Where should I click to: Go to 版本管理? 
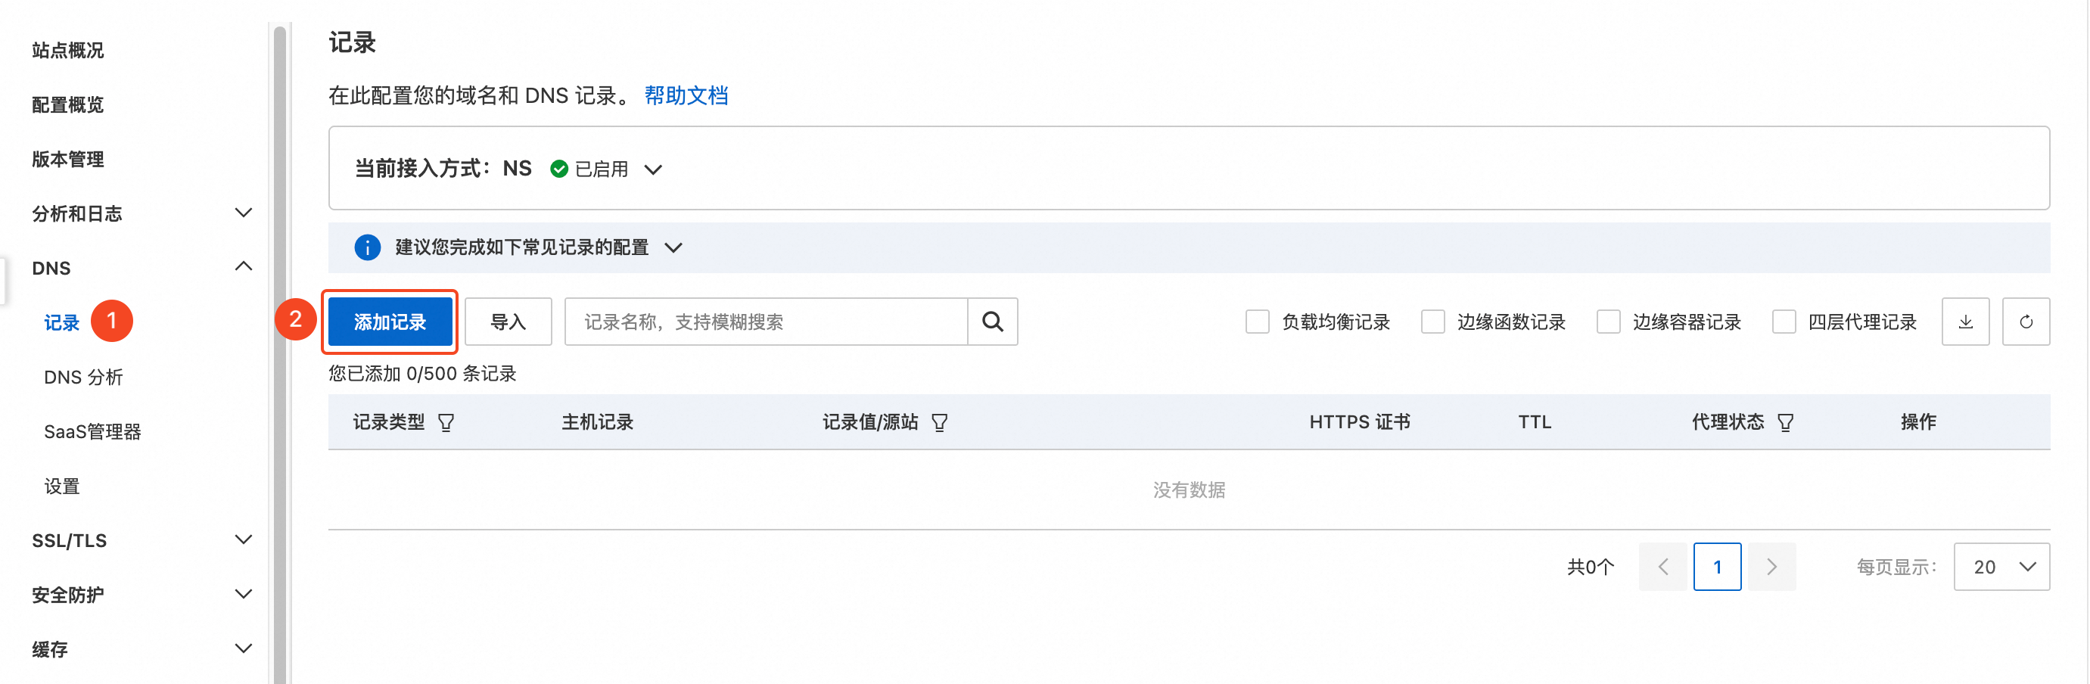pos(68,159)
